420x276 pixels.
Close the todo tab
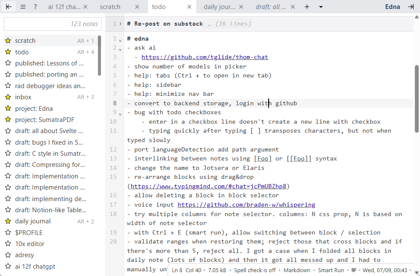click(x=189, y=7)
